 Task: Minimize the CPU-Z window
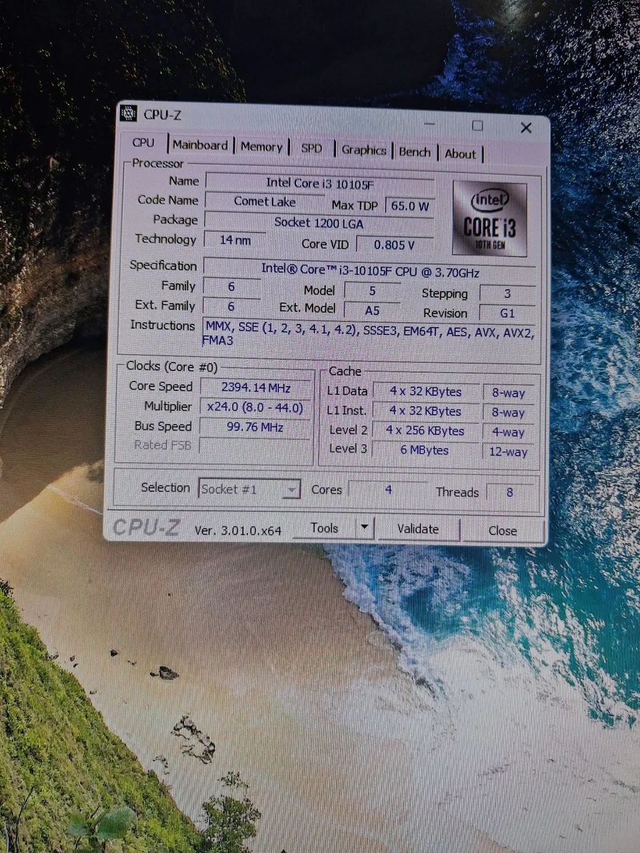[x=431, y=123]
